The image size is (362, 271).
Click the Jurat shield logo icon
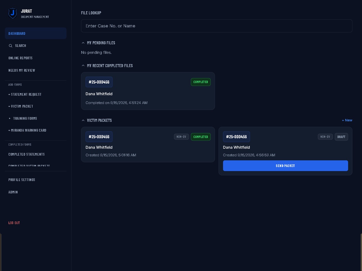click(x=13, y=13)
